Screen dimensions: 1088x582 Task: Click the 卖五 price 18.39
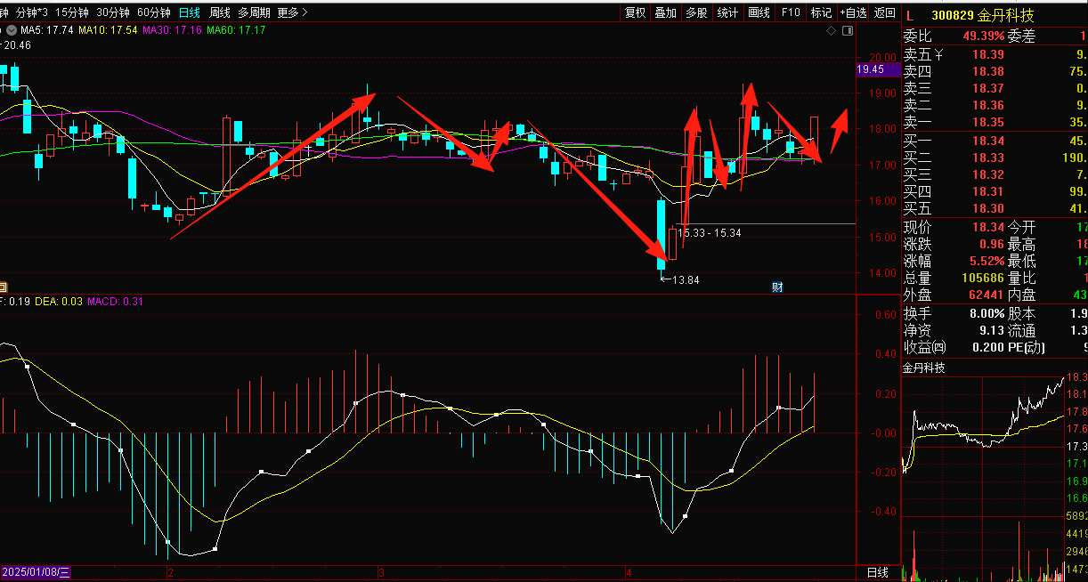coord(987,54)
